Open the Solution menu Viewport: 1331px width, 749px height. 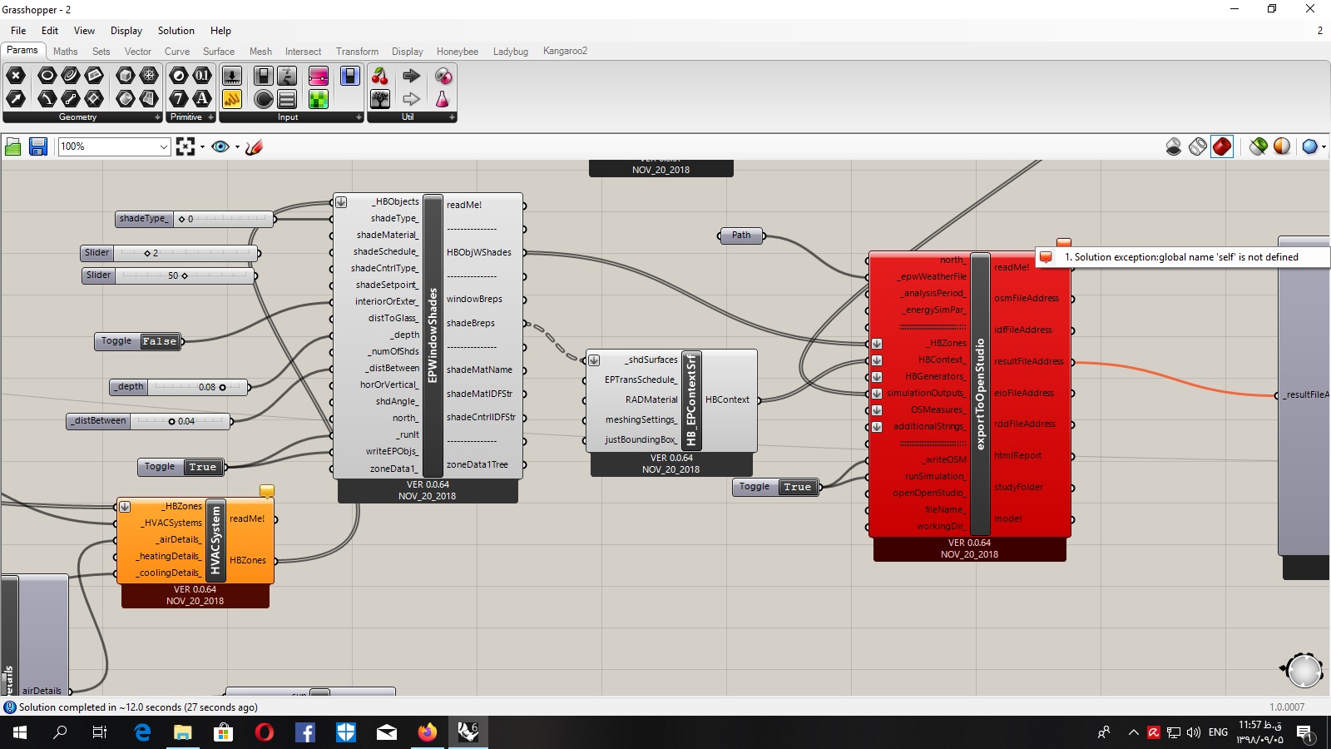click(x=176, y=31)
